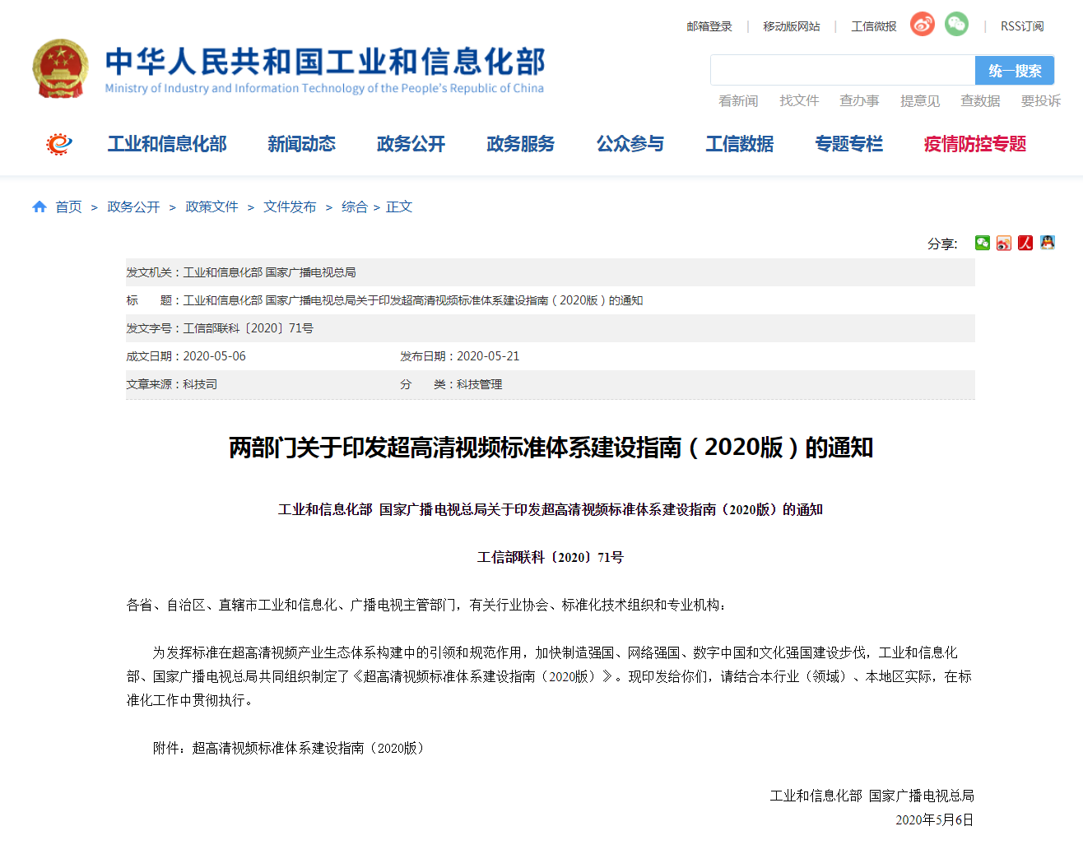Focus the search input field
This screenshot has width=1083, height=854.
(843, 71)
